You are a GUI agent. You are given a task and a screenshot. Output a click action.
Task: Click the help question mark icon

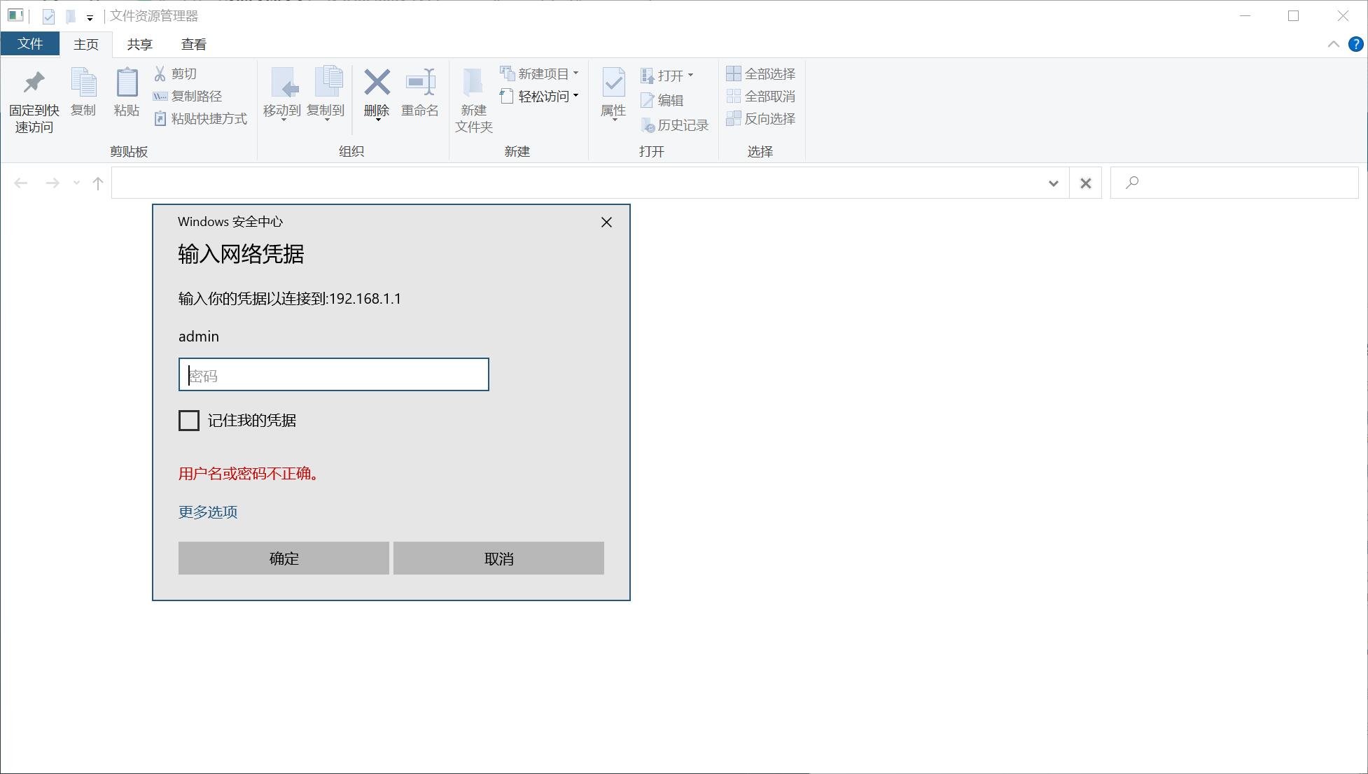pos(1355,44)
